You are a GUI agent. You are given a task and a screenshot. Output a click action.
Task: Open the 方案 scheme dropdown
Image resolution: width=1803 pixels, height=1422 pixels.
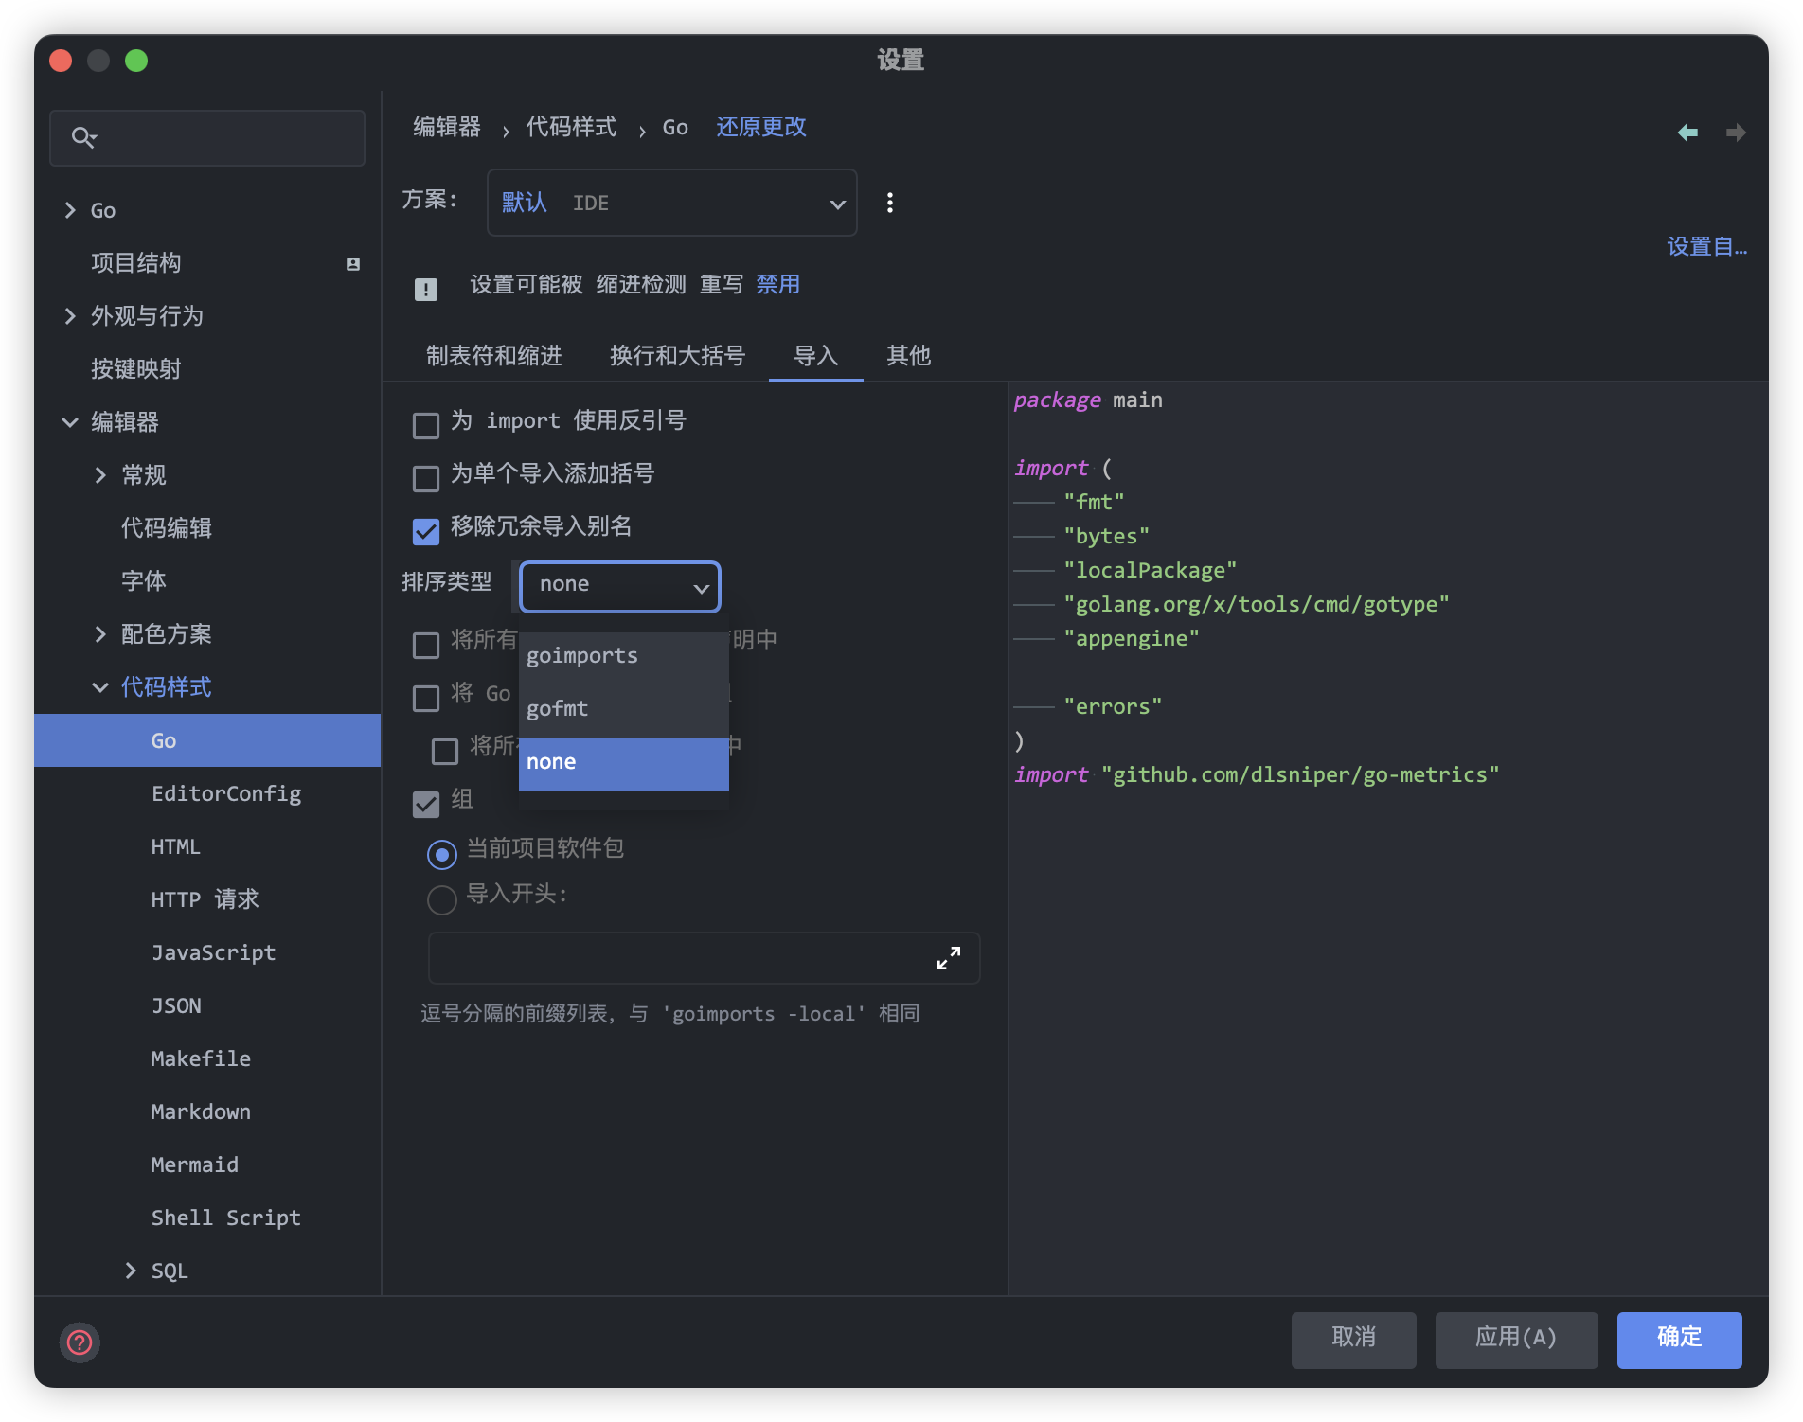(x=671, y=203)
